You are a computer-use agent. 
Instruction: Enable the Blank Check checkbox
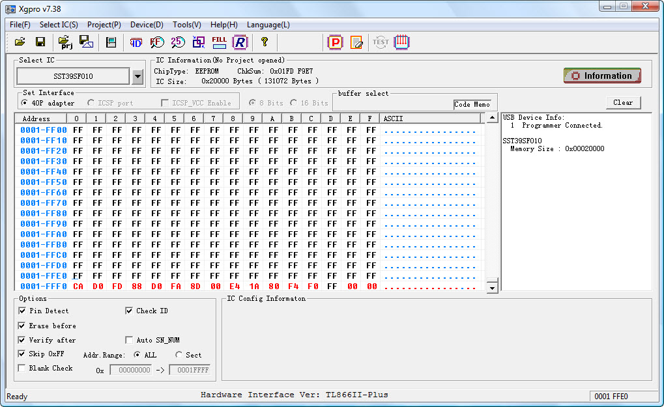[x=23, y=369]
